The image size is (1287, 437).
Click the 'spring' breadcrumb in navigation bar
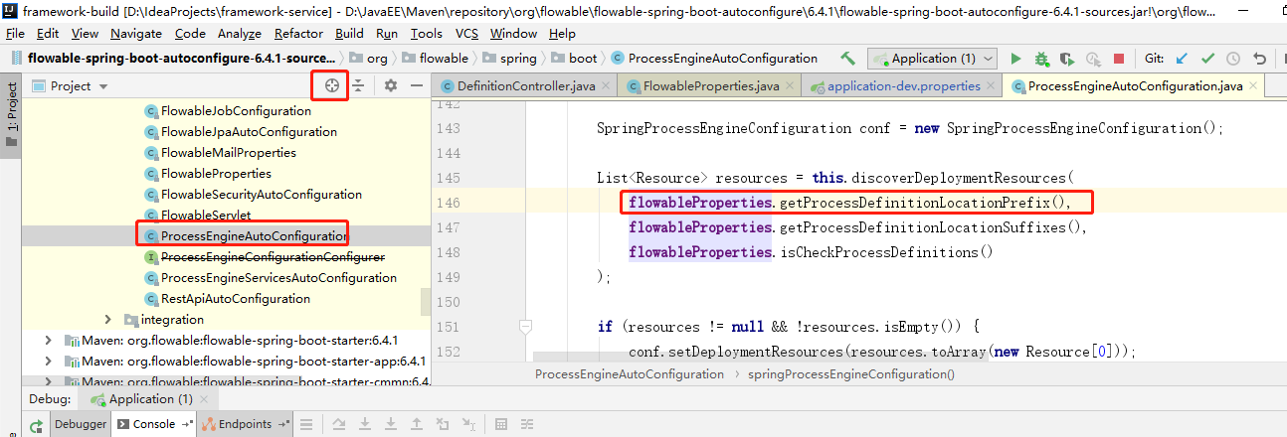tap(509, 59)
